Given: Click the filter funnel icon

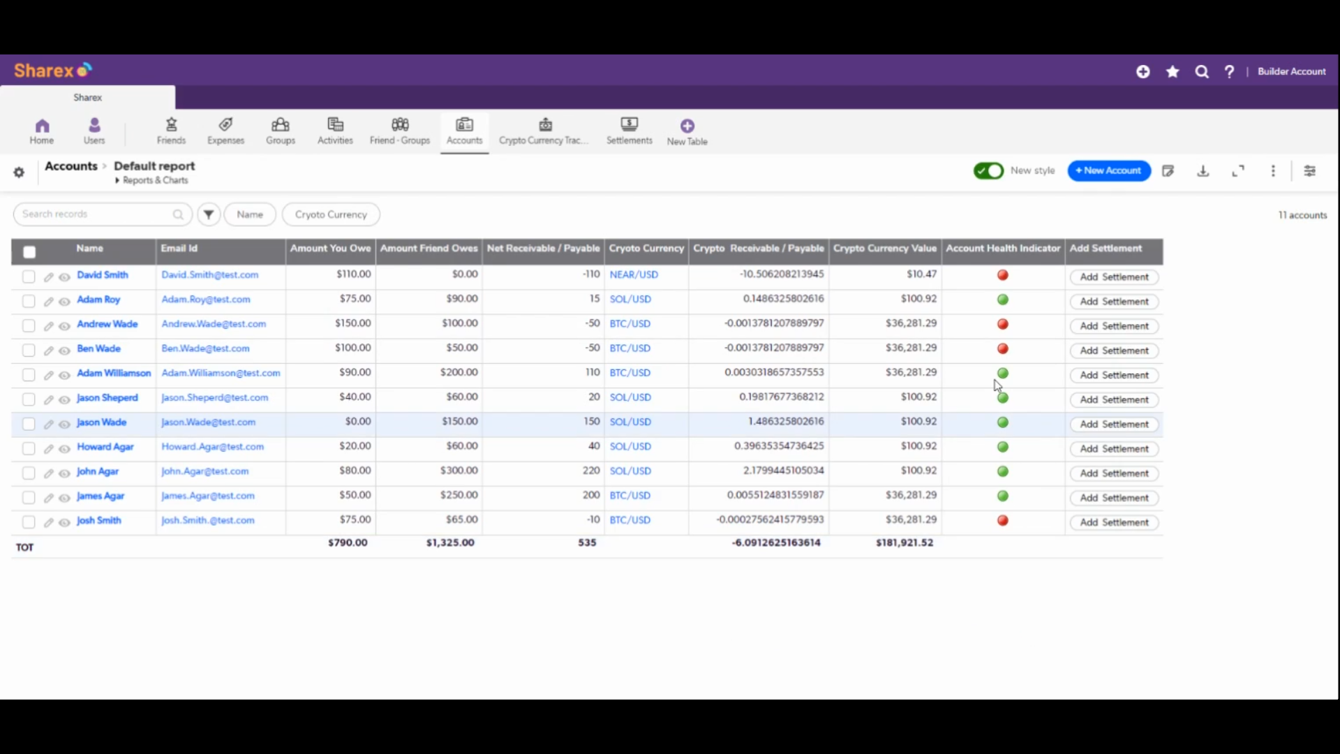Looking at the screenshot, I should (x=209, y=214).
